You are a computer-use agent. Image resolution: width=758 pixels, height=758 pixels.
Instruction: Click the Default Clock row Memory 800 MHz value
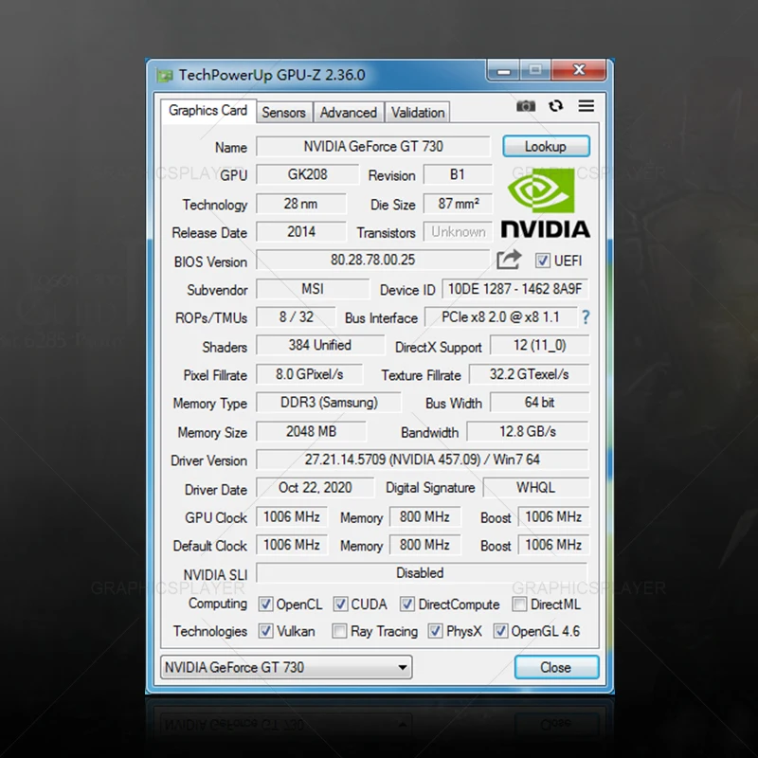(424, 544)
